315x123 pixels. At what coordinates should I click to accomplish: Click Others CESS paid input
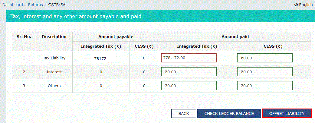click(x=265, y=86)
